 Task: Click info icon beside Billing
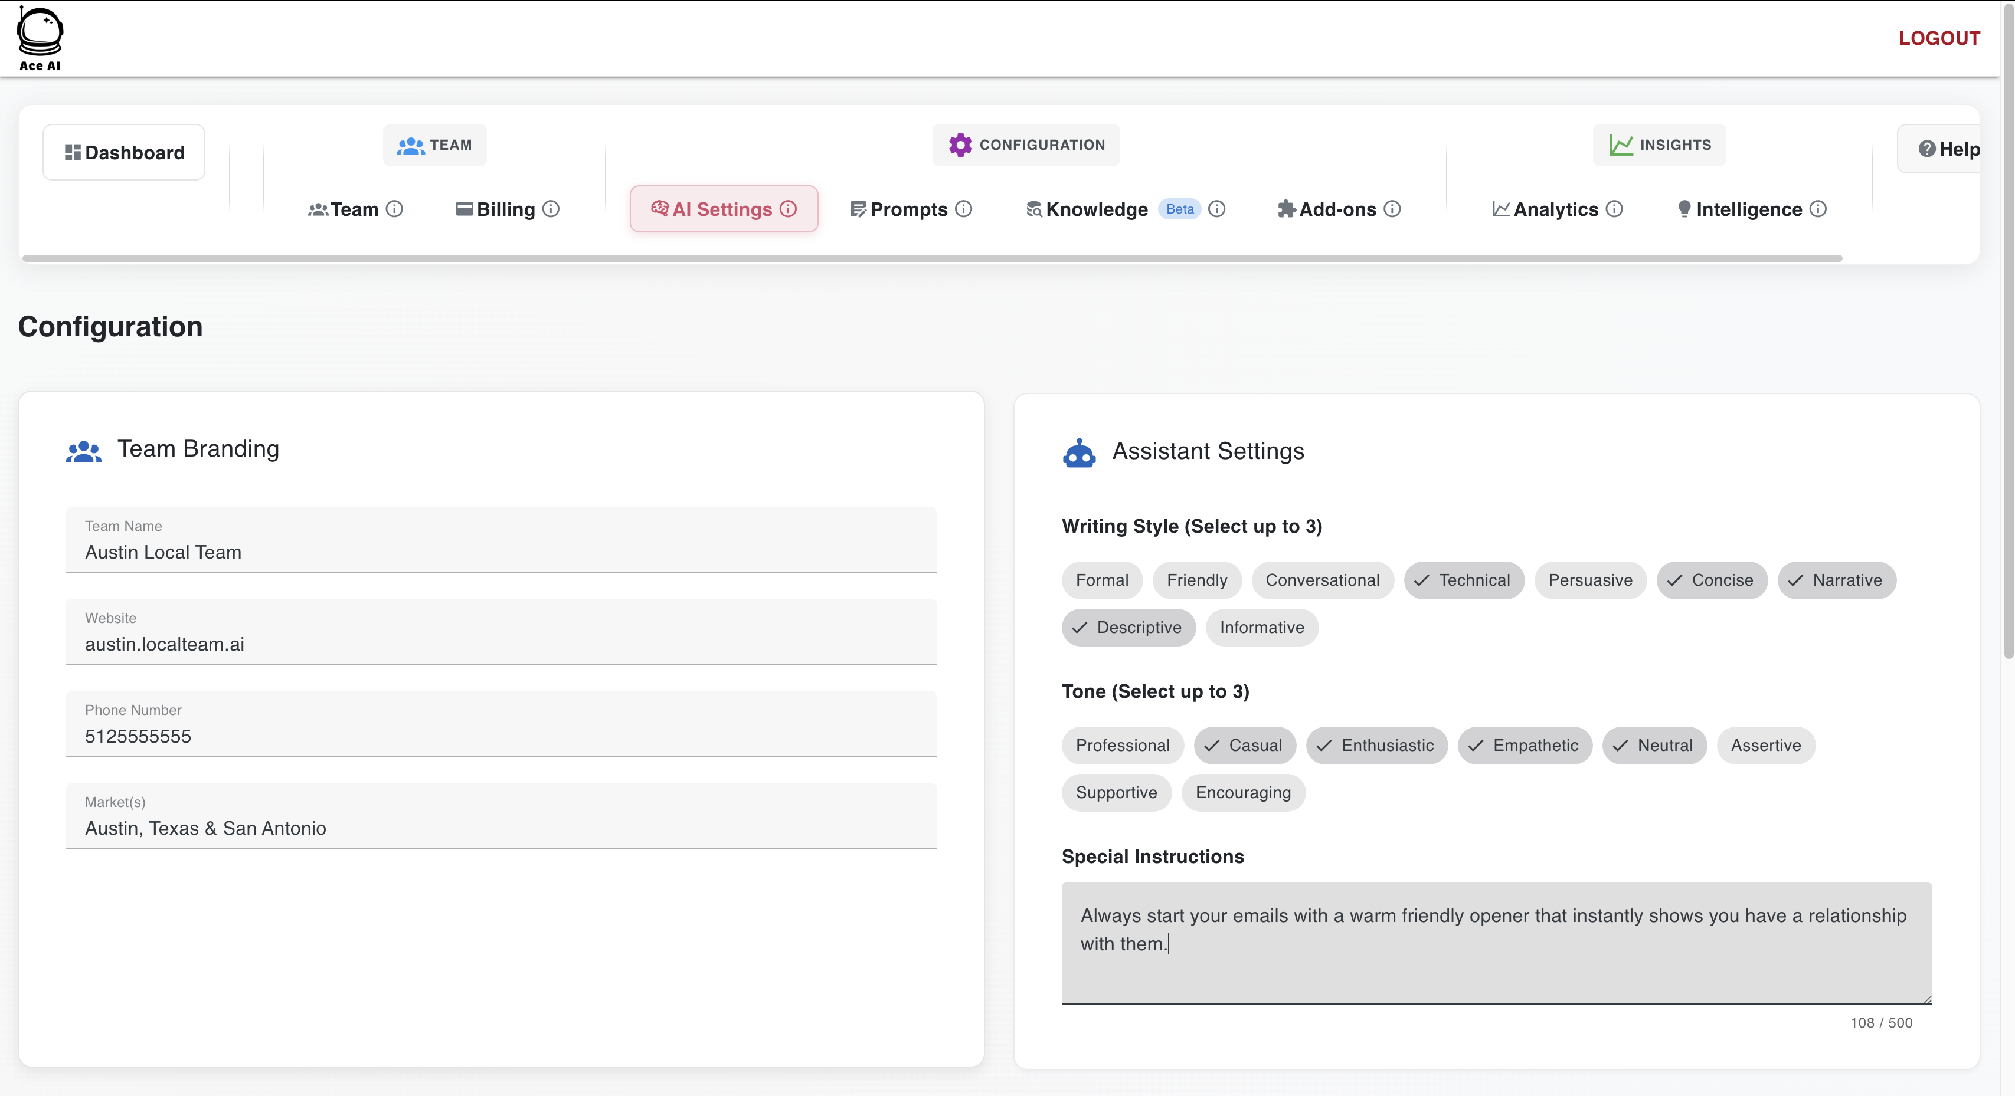(x=551, y=209)
